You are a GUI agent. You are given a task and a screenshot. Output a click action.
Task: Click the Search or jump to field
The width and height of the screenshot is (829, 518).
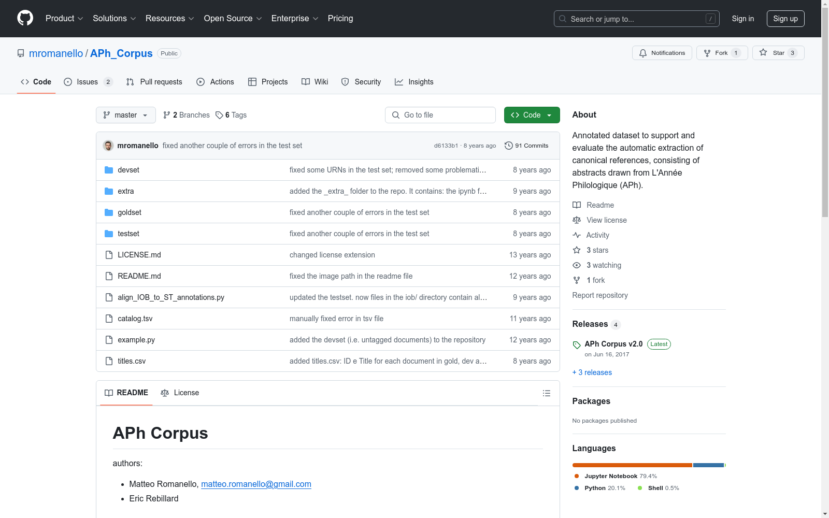pos(637,19)
